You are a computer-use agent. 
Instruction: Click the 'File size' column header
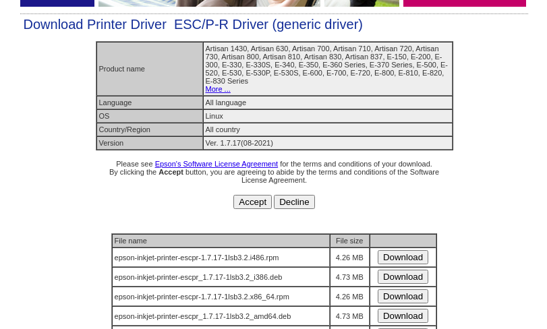(349, 241)
